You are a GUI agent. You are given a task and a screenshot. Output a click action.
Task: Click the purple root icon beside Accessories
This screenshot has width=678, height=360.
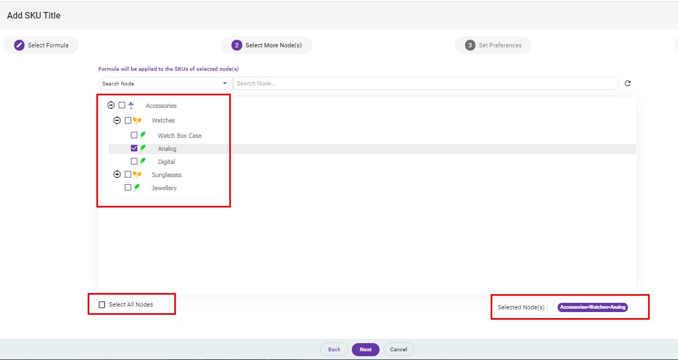(x=131, y=105)
